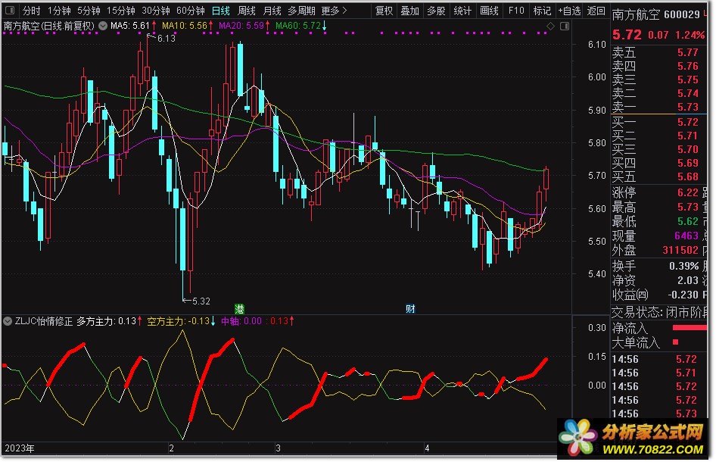Click the 复权 button
Image resolution: width=716 pixels, height=462 pixels.
coord(384,11)
